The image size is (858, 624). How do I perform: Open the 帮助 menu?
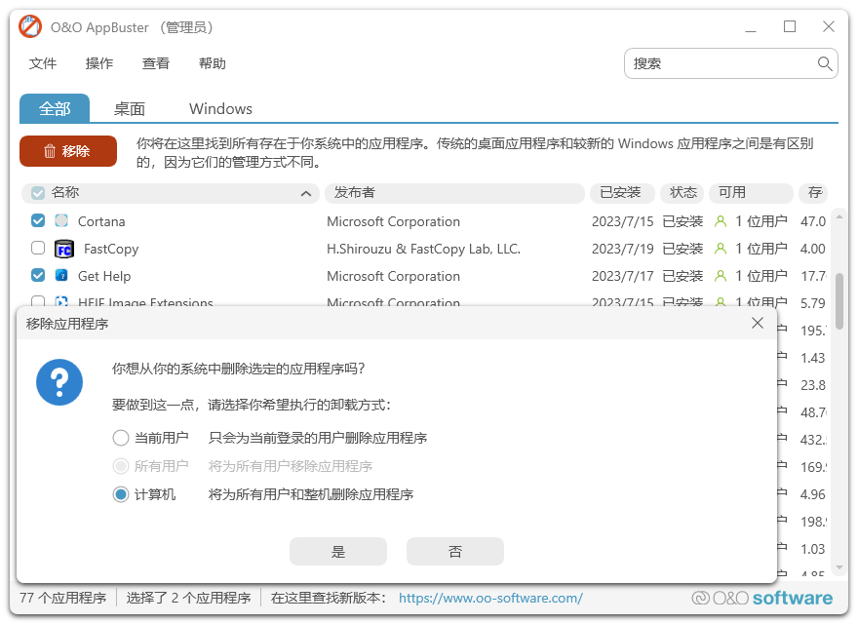tap(213, 63)
